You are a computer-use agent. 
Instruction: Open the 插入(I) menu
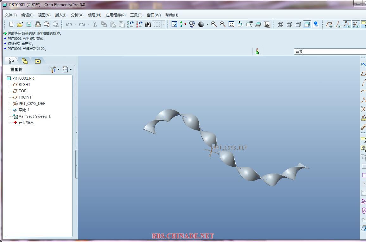tap(60, 15)
